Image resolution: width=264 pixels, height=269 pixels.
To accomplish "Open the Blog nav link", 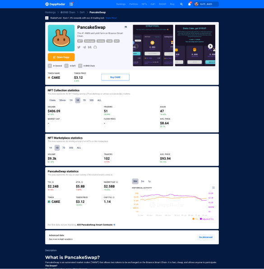I will (x=172, y=4).
